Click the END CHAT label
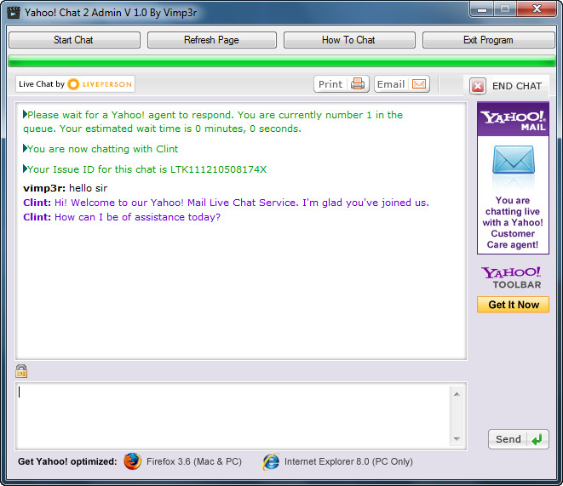563x486 pixels. 517,86
